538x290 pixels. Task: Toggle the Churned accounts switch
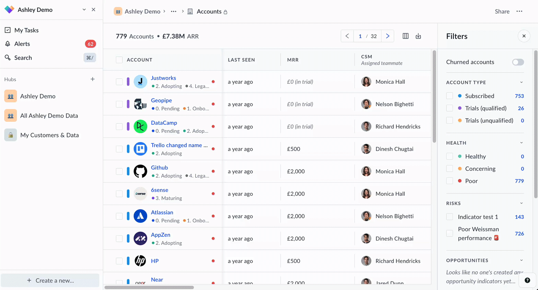click(x=518, y=62)
